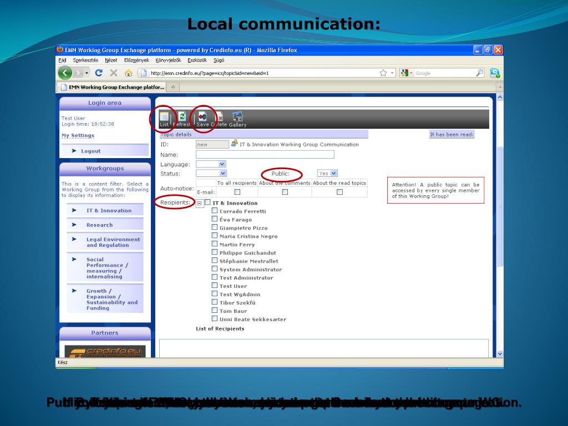
Task: Open Social Performance / measuring / internalising workgroup
Action: pyautogui.click(x=105, y=268)
